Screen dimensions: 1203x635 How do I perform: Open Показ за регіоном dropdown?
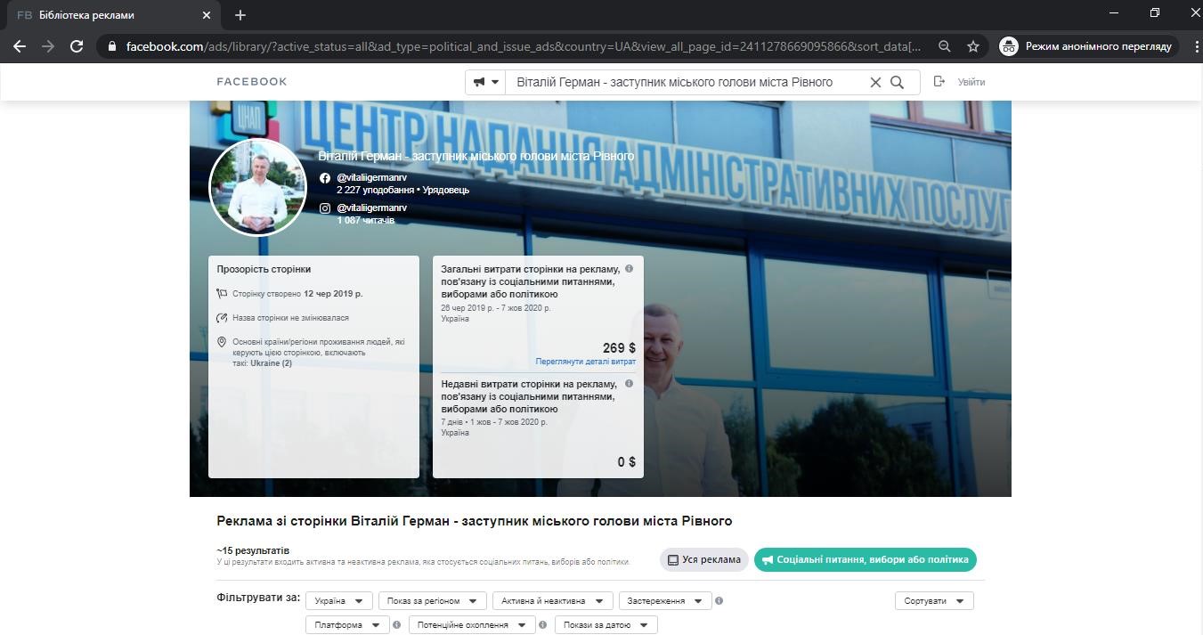(x=433, y=601)
